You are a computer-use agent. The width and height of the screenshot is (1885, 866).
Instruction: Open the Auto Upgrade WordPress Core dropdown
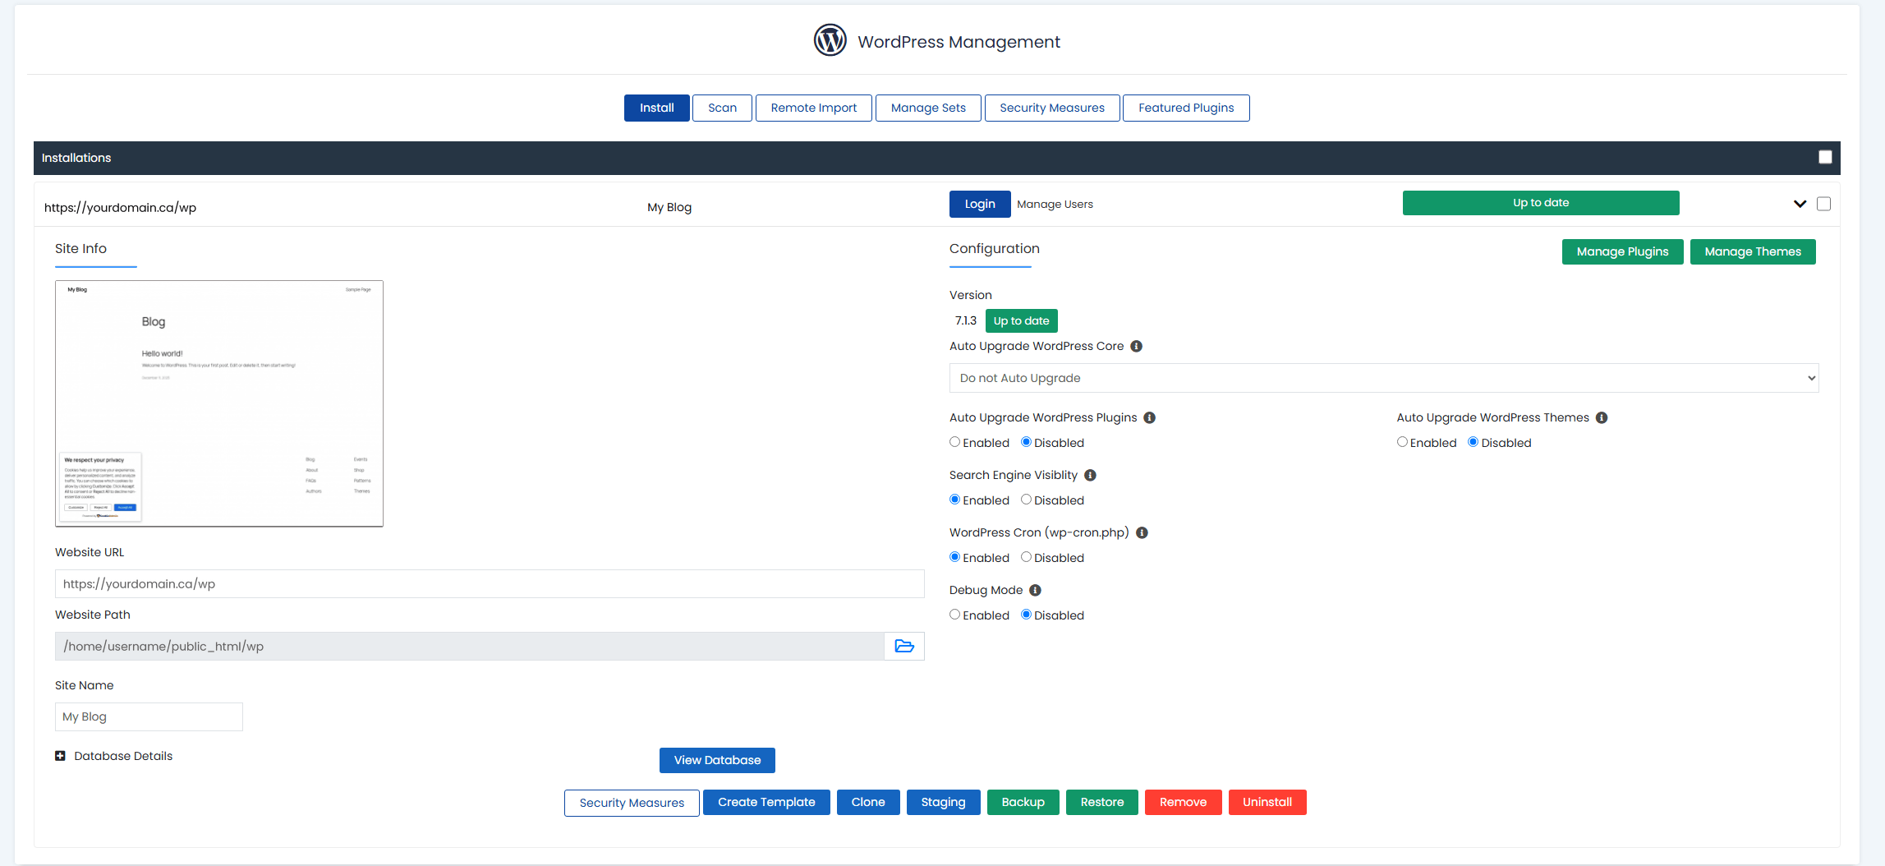[1384, 378]
